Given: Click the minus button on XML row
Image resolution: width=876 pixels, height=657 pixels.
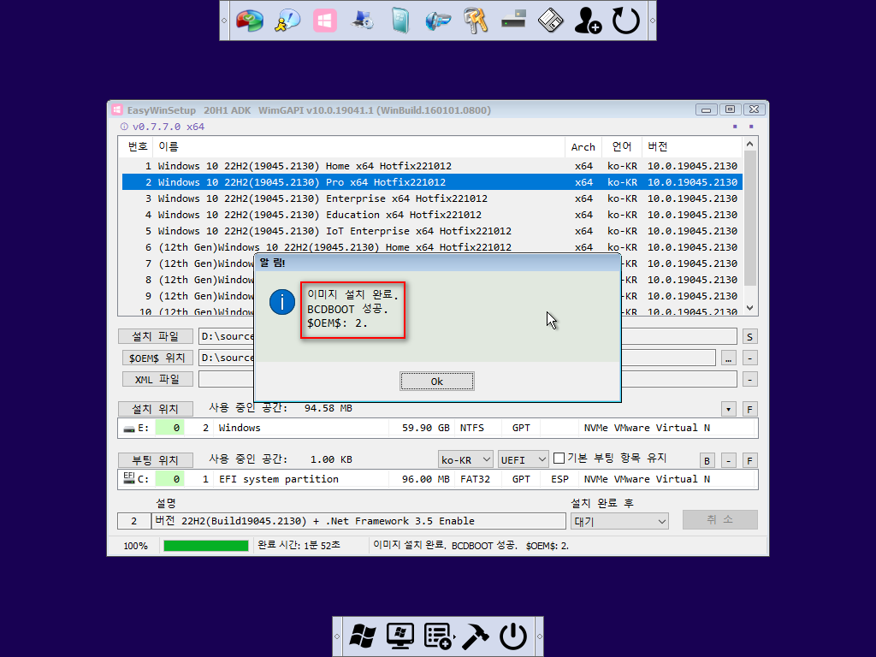Looking at the screenshot, I should [749, 380].
